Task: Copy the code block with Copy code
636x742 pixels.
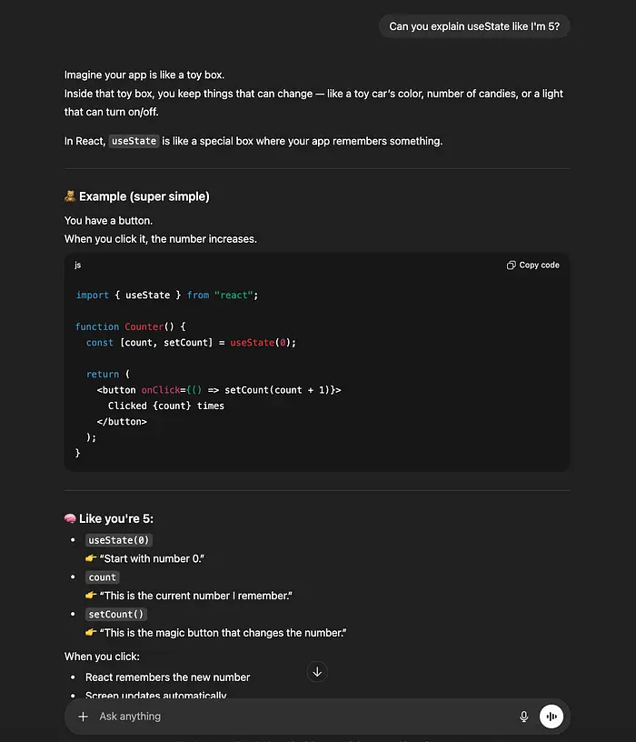Action: point(533,266)
